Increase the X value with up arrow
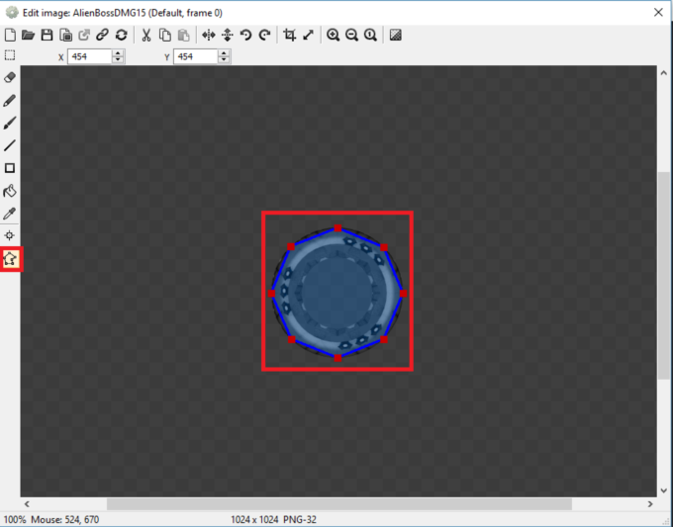Viewport: 673px width, 527px height. tap(118, 53)
